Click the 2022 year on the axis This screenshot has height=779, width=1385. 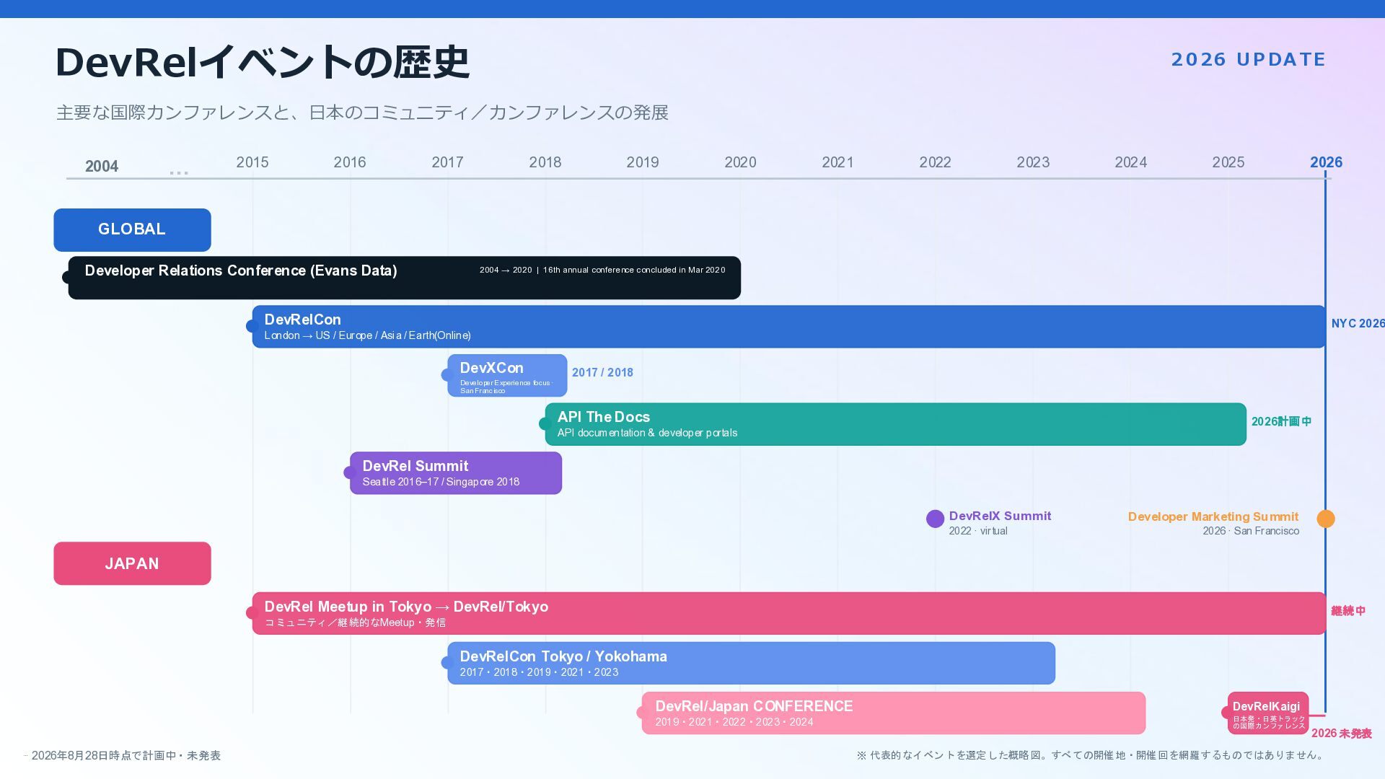coord(935,162)
